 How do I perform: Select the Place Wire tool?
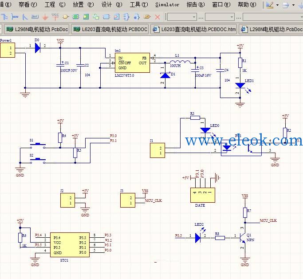(4, 17)
